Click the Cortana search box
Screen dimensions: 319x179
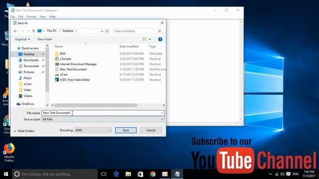[55, 174]
